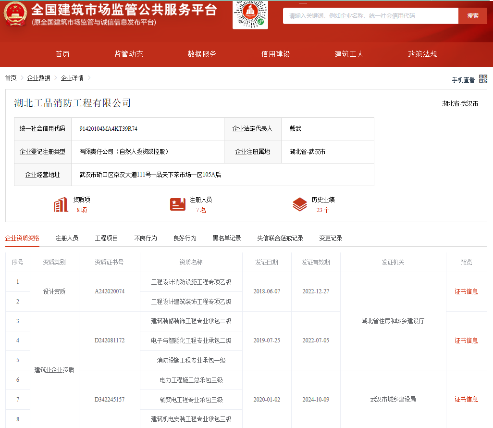Click certificate number A242020074
493x428 pixels.
click(x=110, y=291)
